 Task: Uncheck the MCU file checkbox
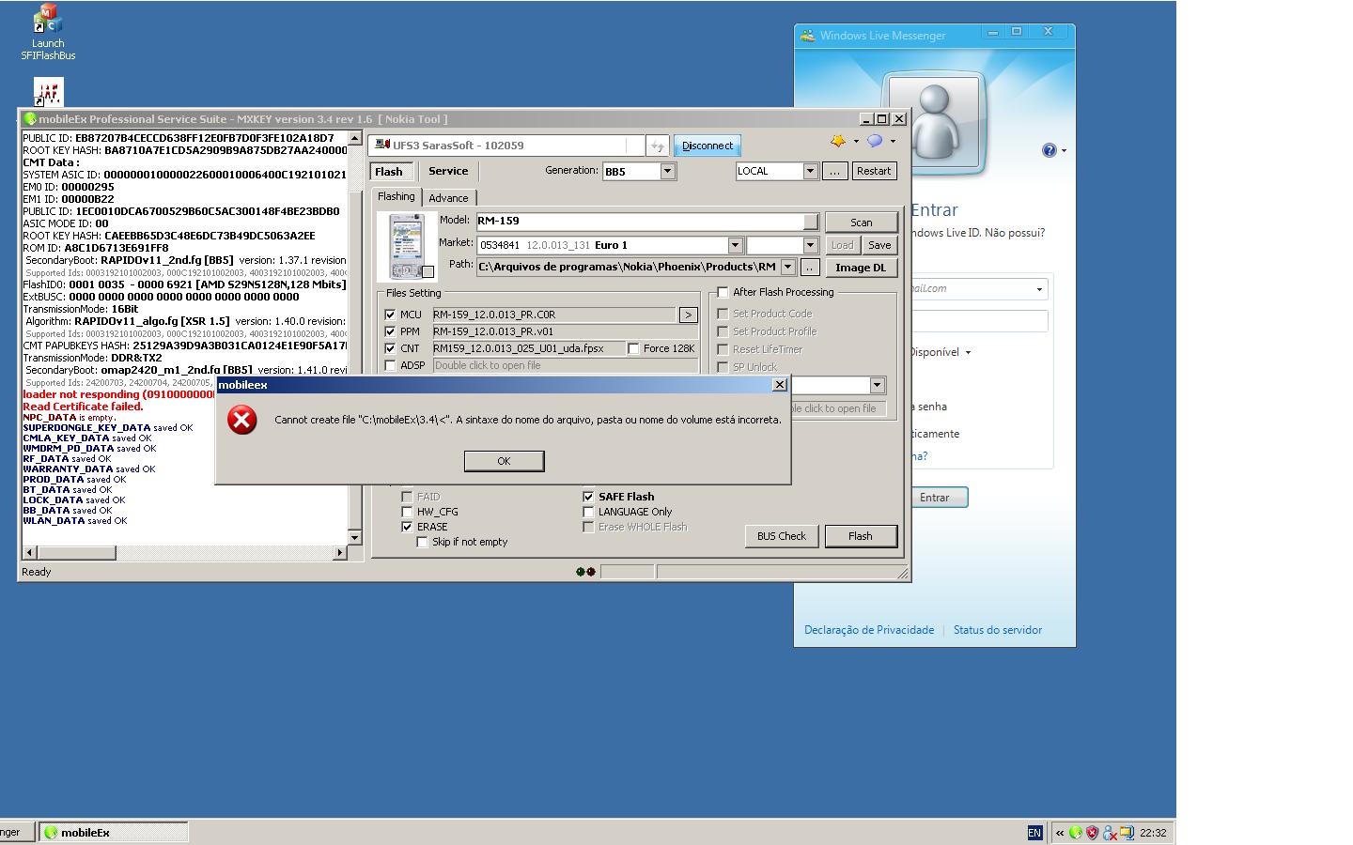[390, 315]
